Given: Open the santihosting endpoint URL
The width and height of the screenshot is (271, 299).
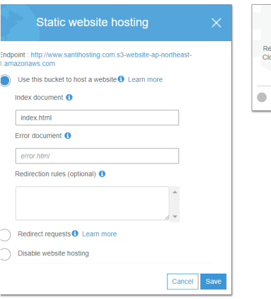Looking at the screenshot, I should [96, 59].
